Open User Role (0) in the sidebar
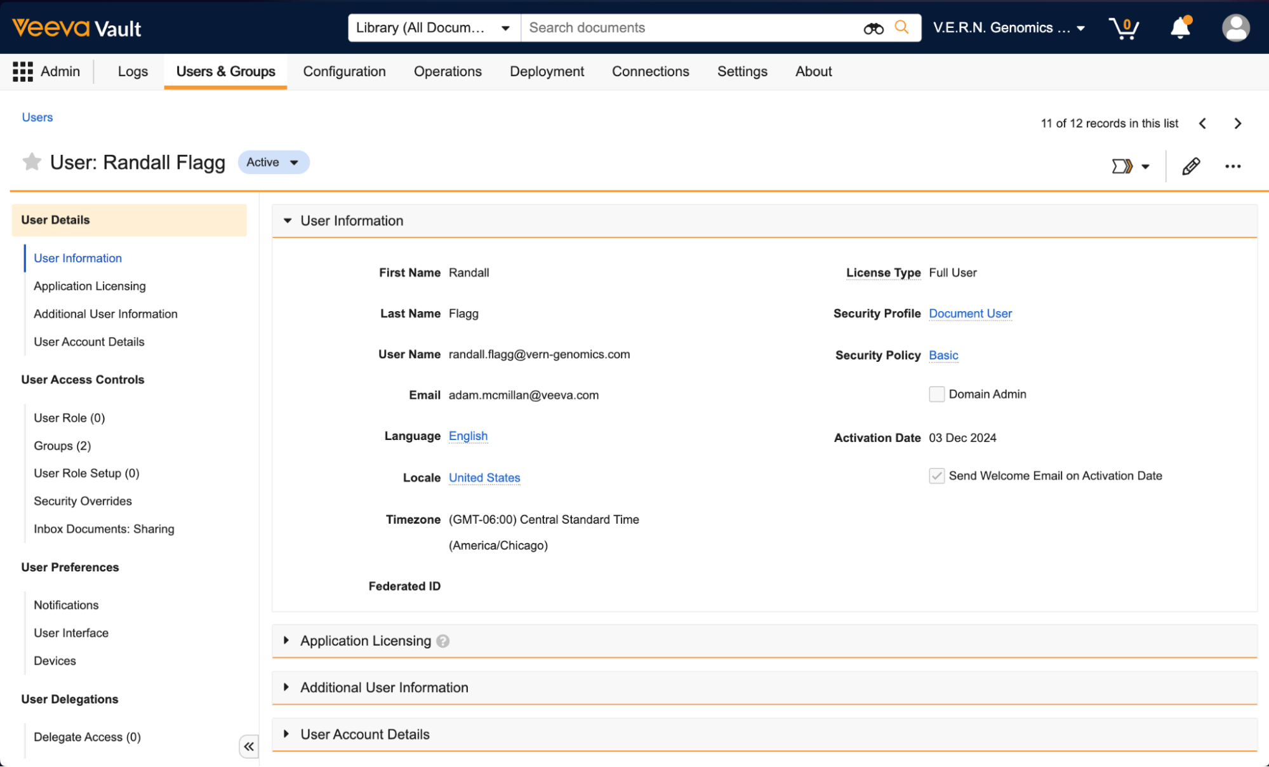This screenshot has width=1269, height=767. pos(69,418)
